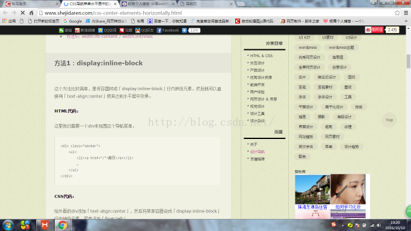
Task: Click the 珠海东澳岛住宿 ad link
Action: (312, 207)
